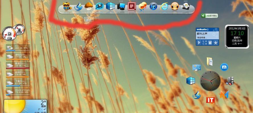This screenshot has width=253, height=113.
Task: Open the calendar clock gadget showing 2012年3月3日
Action: (x=237, y=36)
